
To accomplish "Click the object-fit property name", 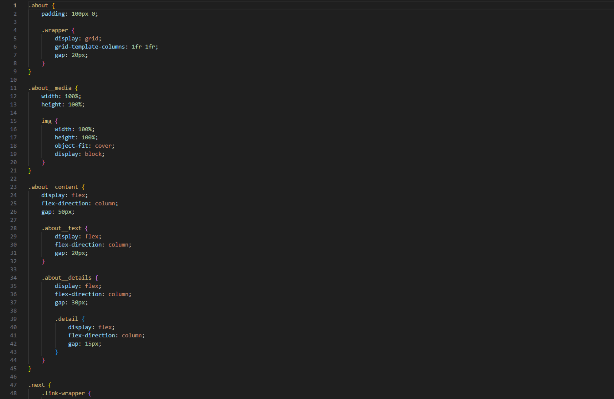I will click(x=71, y=146).
